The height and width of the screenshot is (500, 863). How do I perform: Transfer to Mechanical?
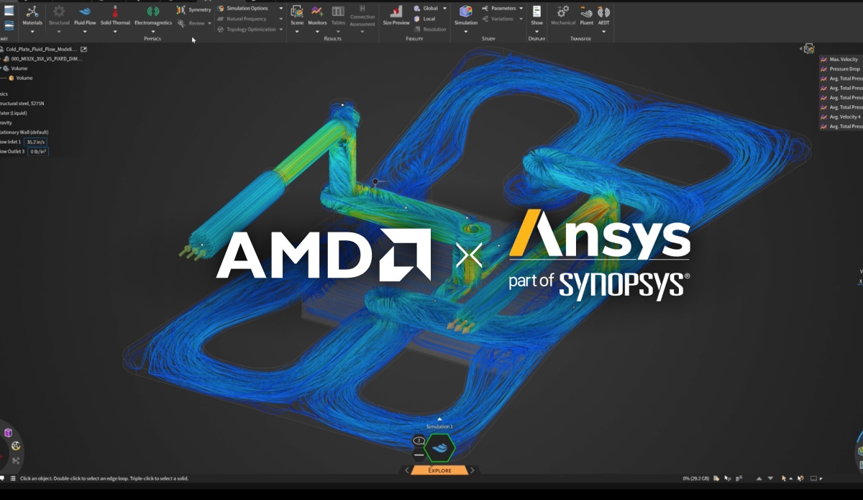563,14
